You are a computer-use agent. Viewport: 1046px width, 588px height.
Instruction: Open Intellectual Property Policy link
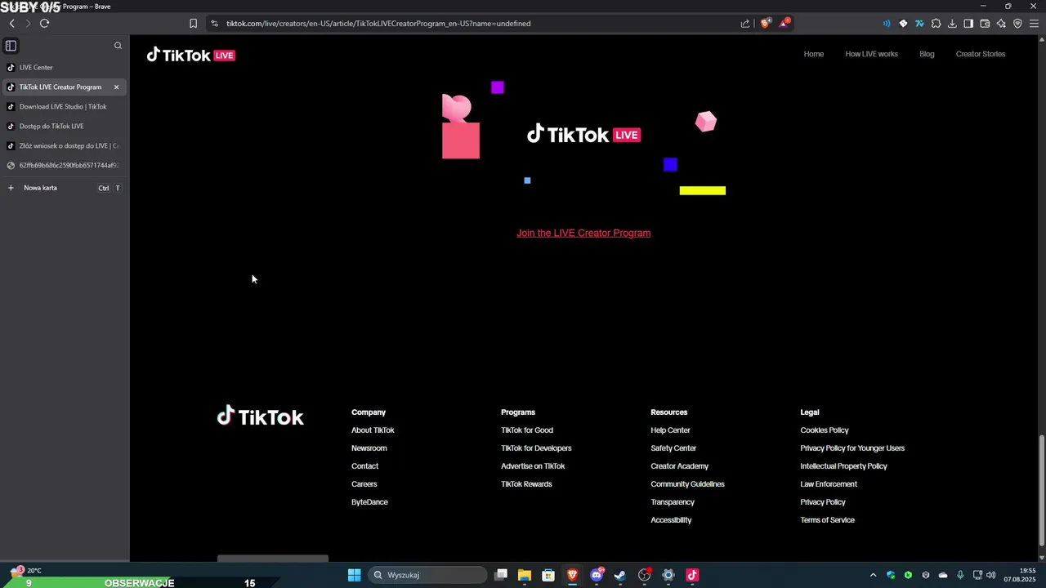pyautogui.click(x=843, y=466)
